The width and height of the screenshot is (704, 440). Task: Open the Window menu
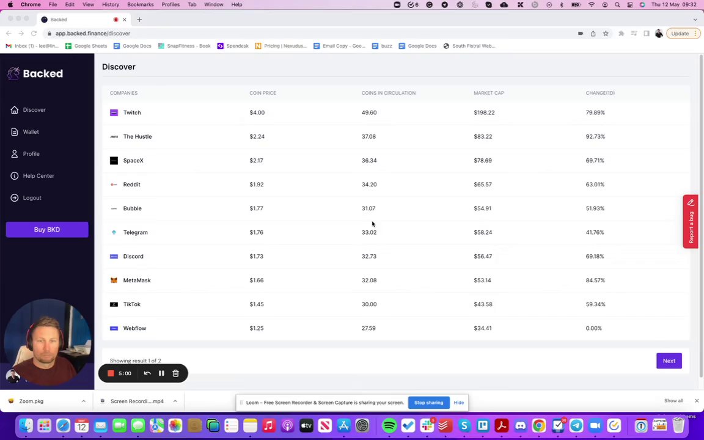(214, 4)
